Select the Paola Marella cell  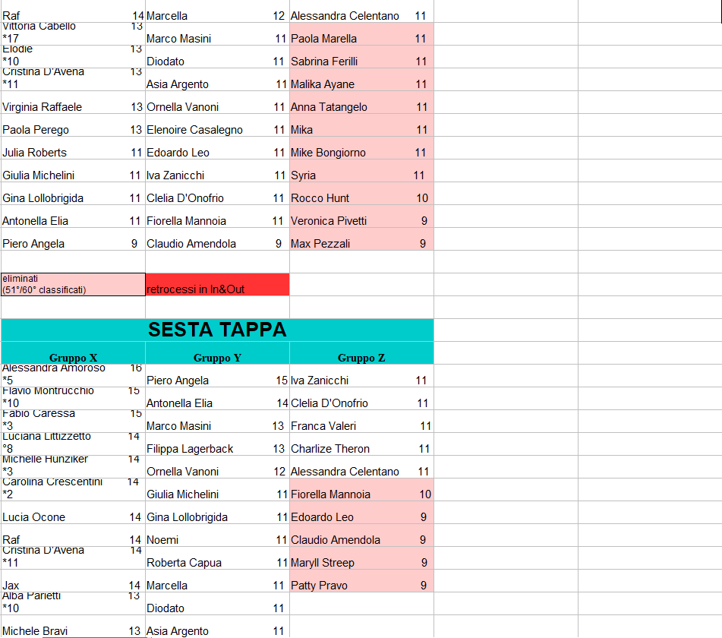324,39
